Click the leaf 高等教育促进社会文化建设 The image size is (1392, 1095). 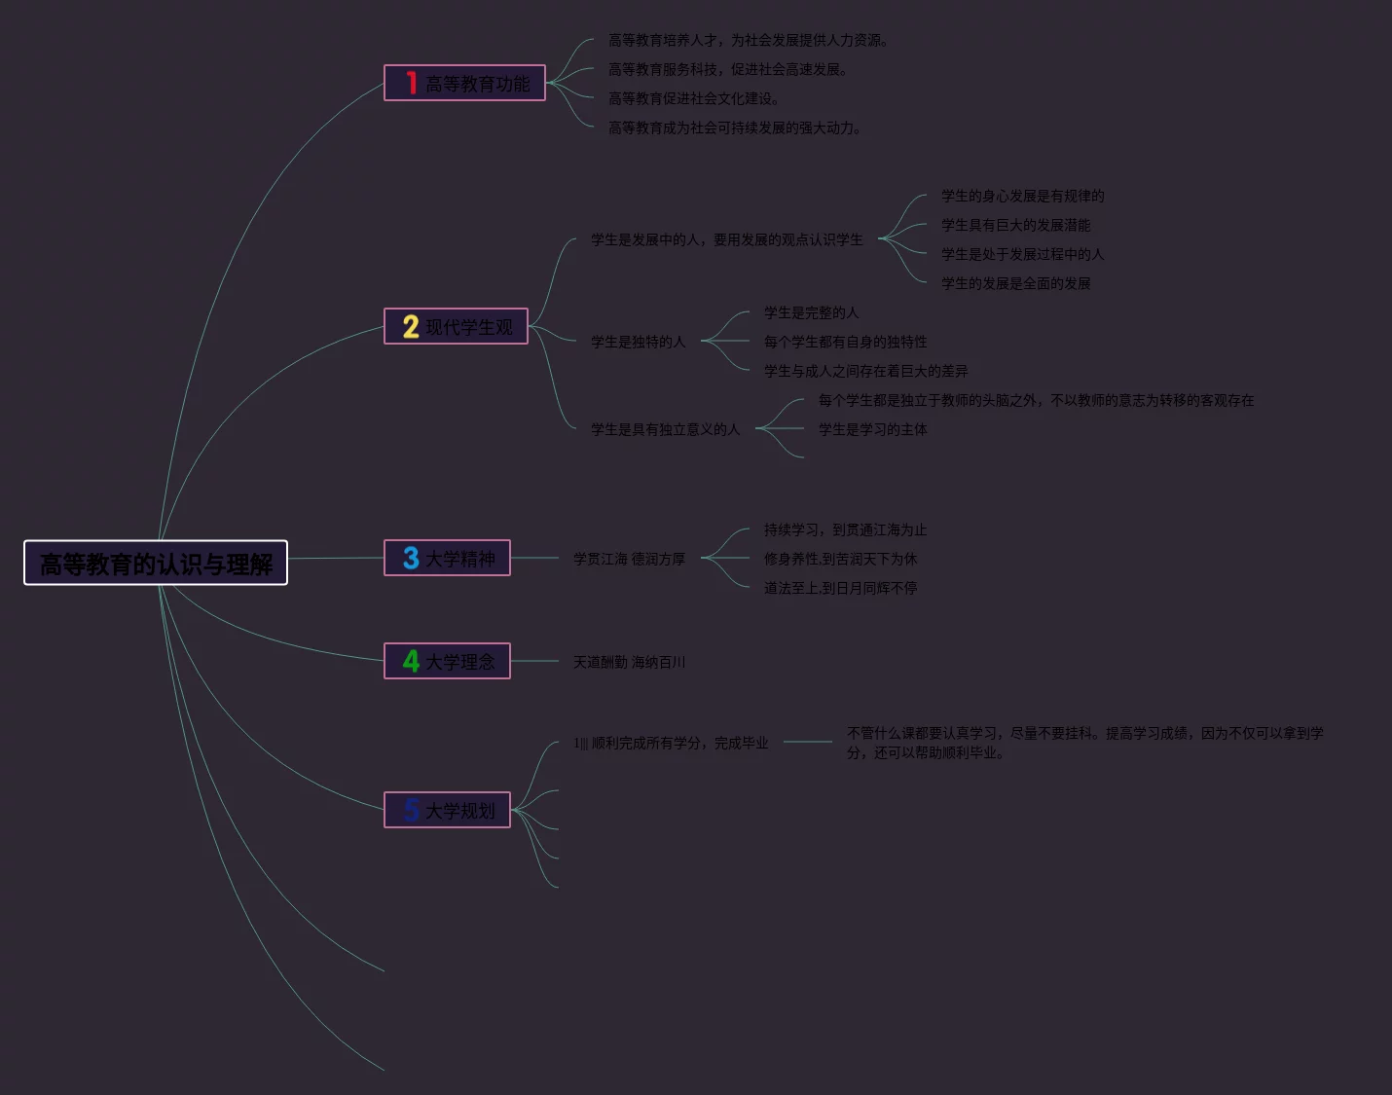coord(693,98)
